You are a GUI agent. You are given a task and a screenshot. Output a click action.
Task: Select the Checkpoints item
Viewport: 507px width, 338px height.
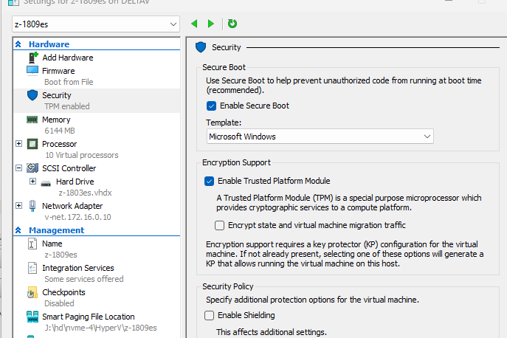coord(63,292)
